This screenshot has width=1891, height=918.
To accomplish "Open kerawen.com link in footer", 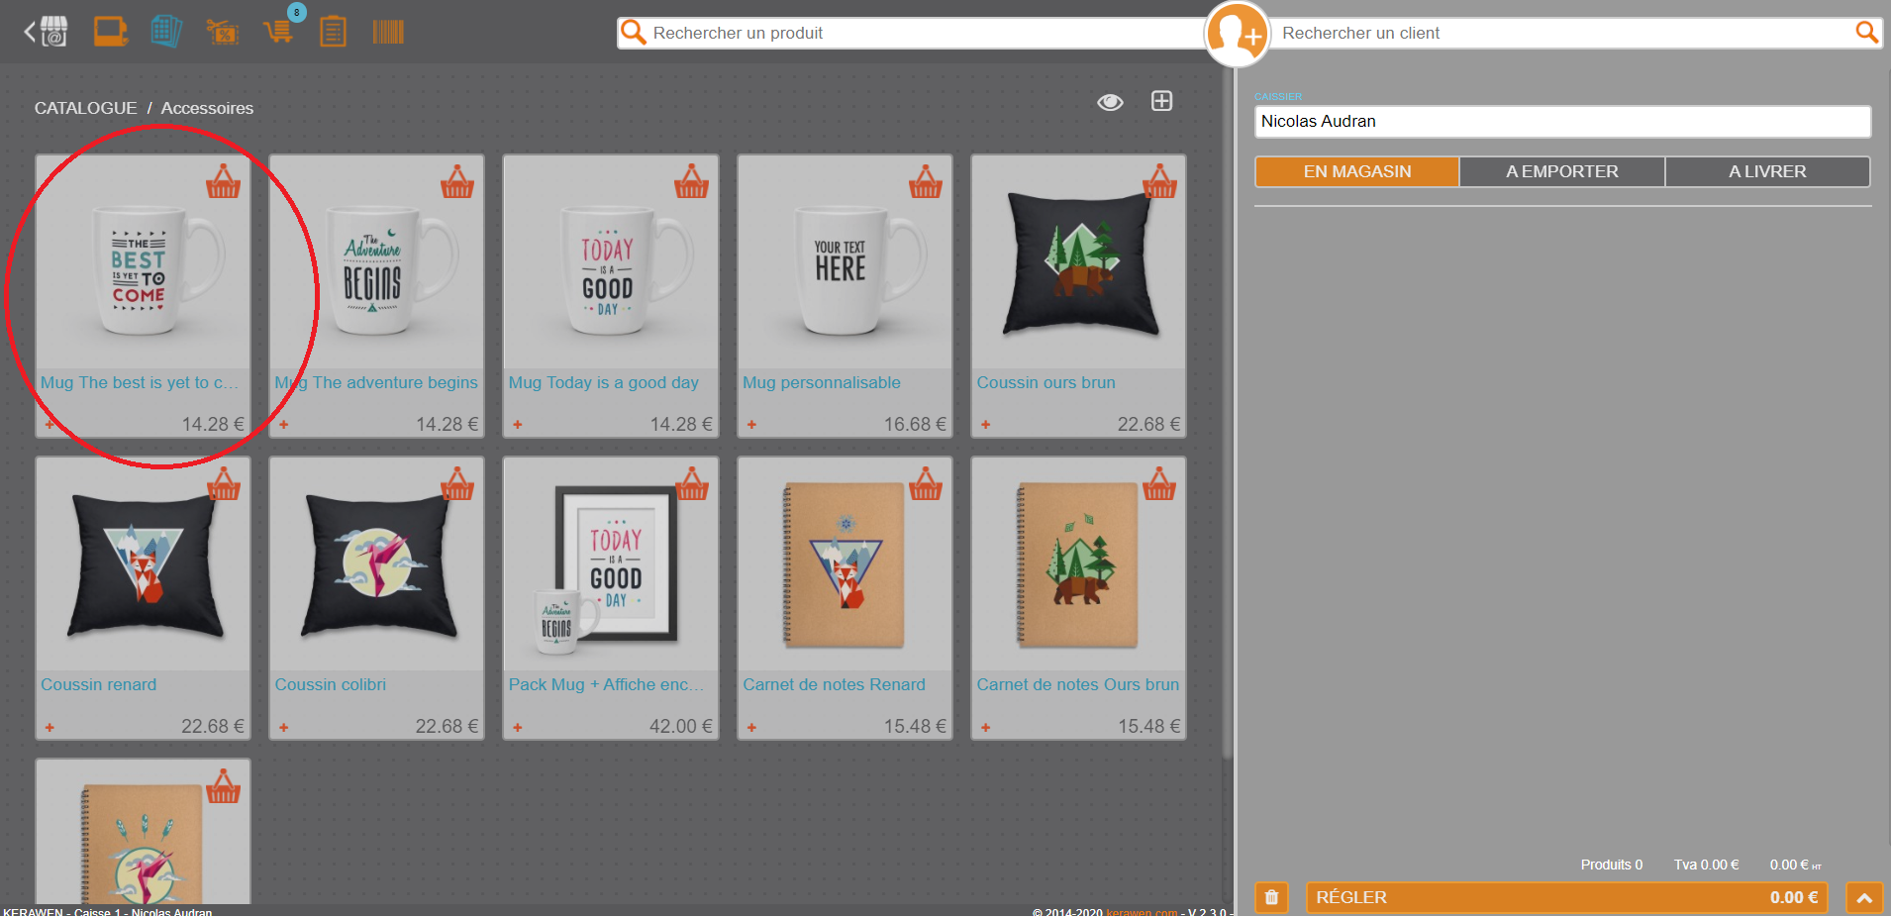I will point(1142,912).
